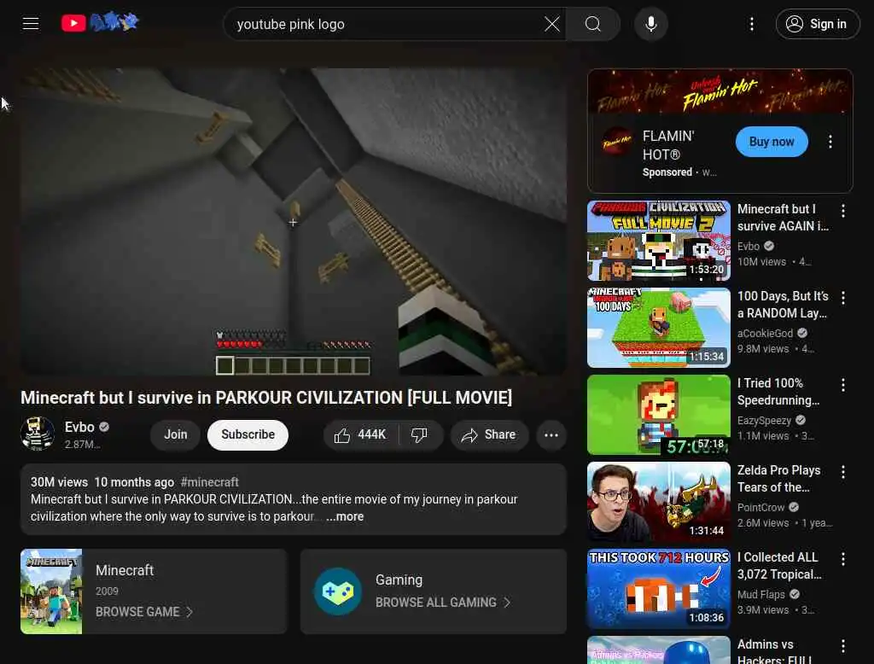Clear the search box with X
This screenshot has width=874, height=664.
point(552,24)
